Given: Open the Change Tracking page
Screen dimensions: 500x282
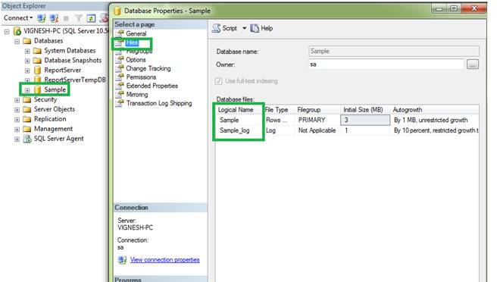Looking at the screenshot, I should [x=148, y=68].
